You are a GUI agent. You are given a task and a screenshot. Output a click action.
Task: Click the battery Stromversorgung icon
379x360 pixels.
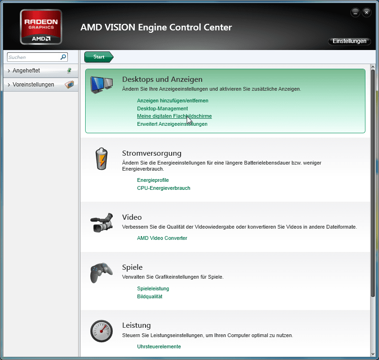click(102, 158)
